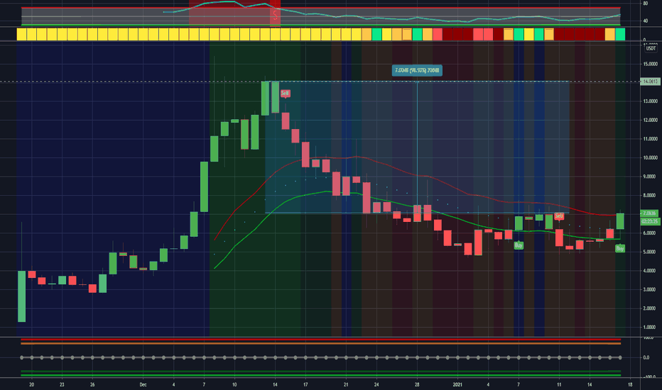Click the 21 date label on the time axis
662x390 pixels.
(x=346, y=384)
